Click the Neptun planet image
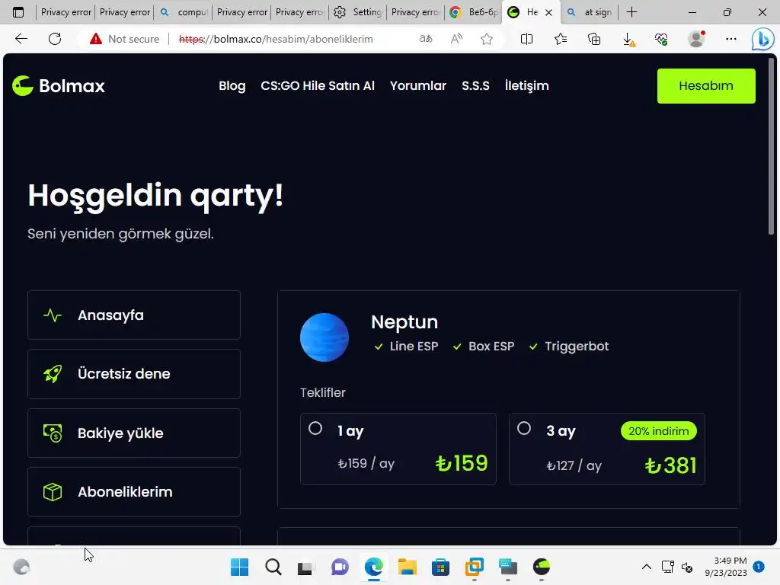 tap(324, 337)
